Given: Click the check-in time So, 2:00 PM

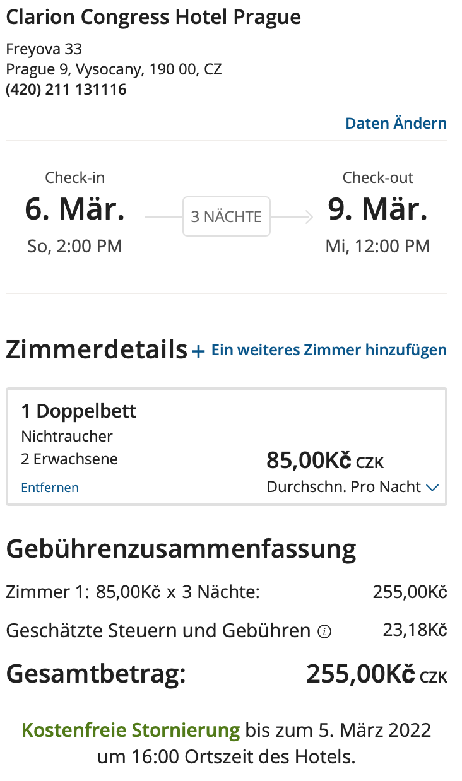Looking at the screenshot, I should (74, 246).
